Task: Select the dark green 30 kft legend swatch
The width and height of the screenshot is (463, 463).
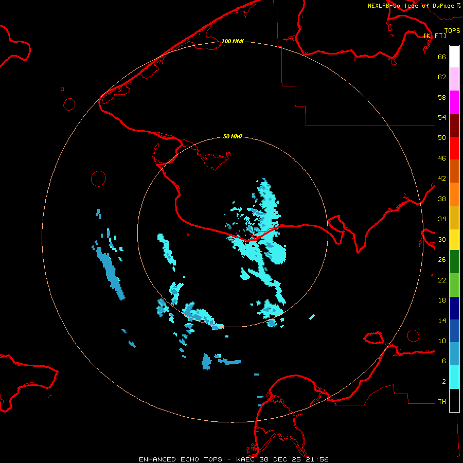Action: [x=454, y=262]
